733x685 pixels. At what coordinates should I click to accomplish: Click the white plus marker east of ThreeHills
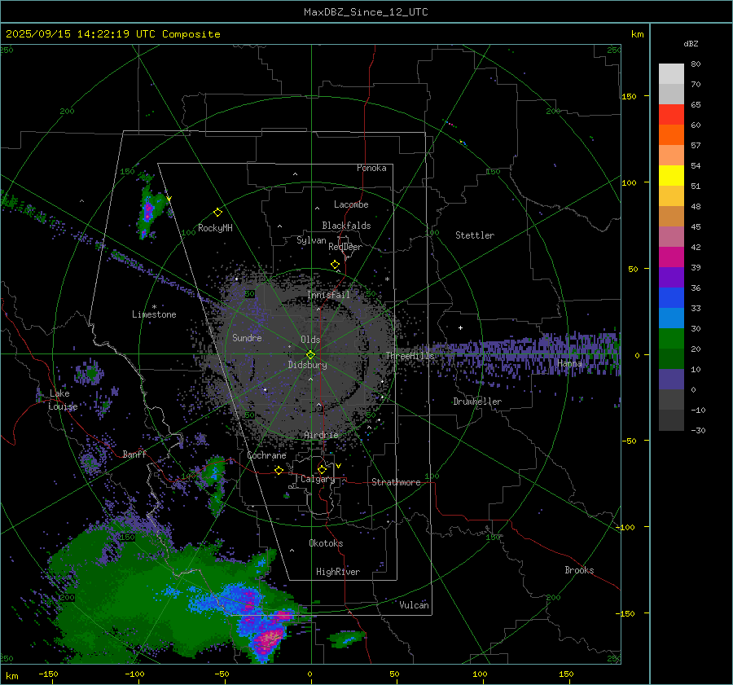click(x=460, y=327)
